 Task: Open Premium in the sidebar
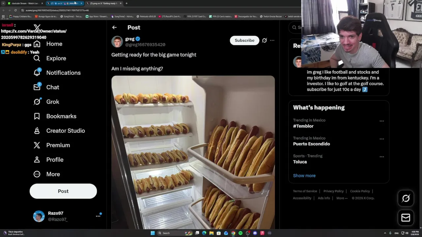(52, 145)
